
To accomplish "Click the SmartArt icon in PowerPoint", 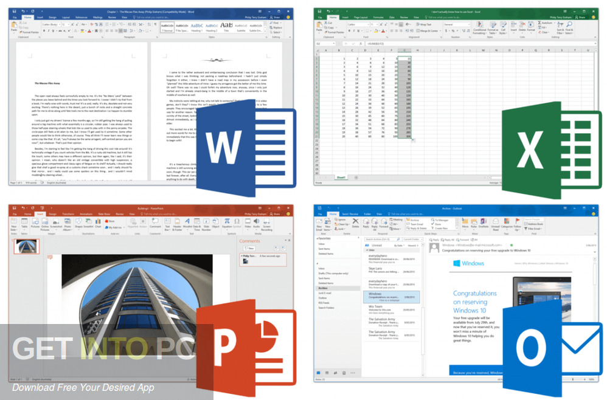I will point(88,221).
